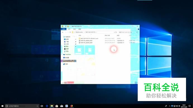
Task: Select the highlighted drive in navigation pane
Action: pyautogui.click(x=69, y=61)
